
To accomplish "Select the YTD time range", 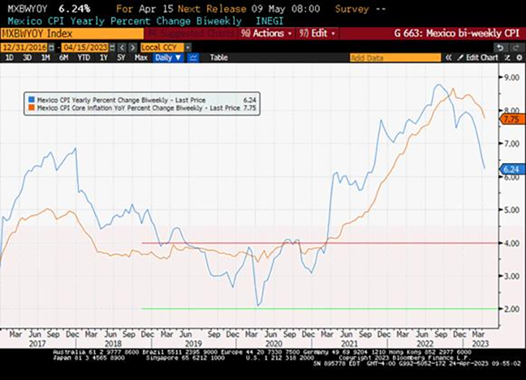I will (84, 58).
